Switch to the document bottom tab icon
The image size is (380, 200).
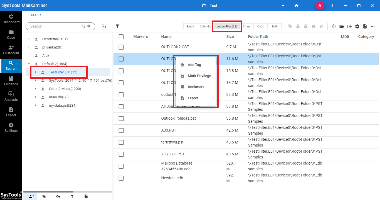[86, 196]
